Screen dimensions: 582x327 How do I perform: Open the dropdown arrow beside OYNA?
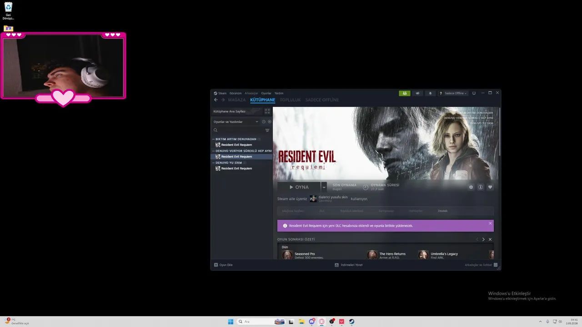[x=324, y=187]
